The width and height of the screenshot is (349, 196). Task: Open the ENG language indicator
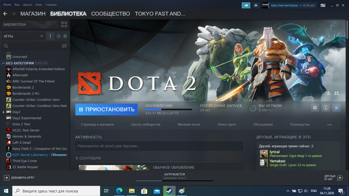tap(314, 191)
